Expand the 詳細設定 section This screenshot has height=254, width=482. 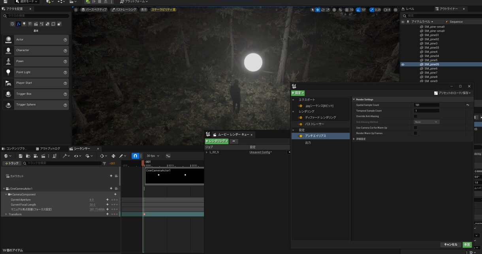click(354, 139)
